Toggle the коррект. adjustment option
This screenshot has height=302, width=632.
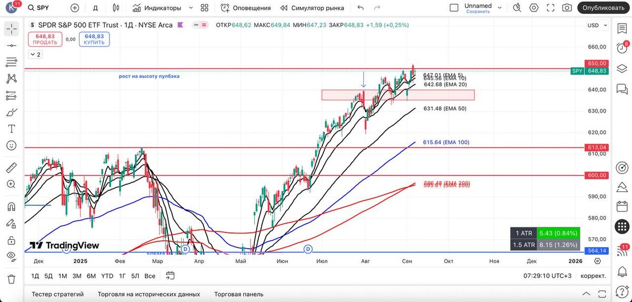[593, 276]
